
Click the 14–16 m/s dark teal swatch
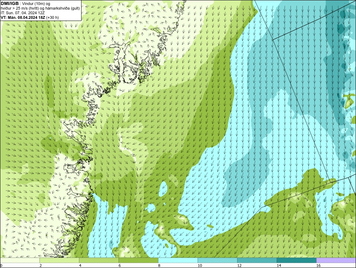pyautogui.click(x=297, y=261)
